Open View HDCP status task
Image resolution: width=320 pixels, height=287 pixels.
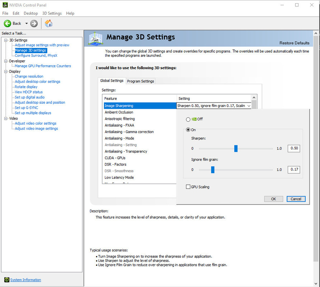pos(29,92)
